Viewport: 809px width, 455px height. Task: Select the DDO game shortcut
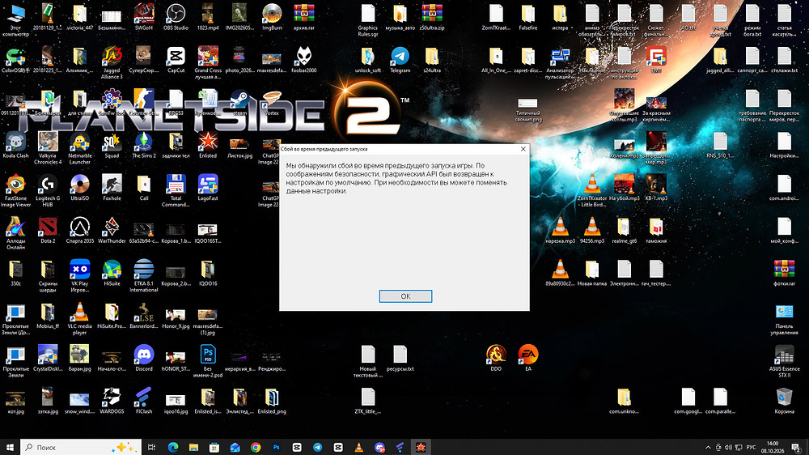coord(496,359)
